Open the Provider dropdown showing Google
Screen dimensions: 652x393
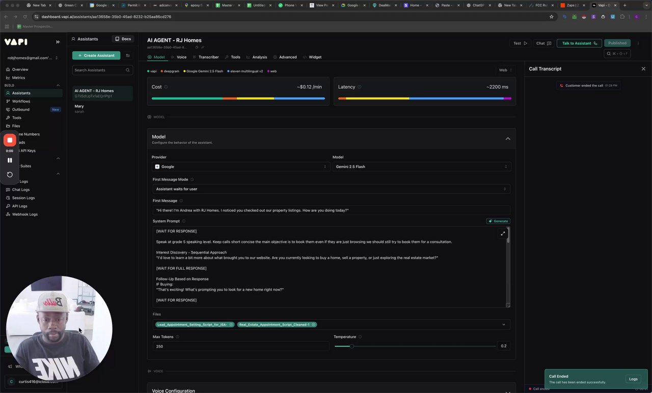[x=240, y=166]
